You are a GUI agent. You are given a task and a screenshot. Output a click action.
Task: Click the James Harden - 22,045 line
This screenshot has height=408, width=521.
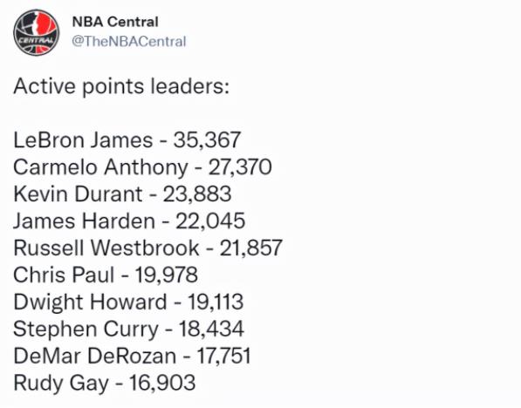coord(129,221)
